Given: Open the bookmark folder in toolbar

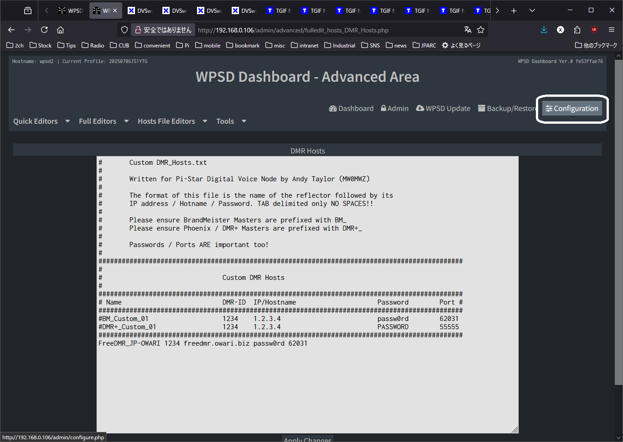Looking at the screenshot, I should (243, 45).
